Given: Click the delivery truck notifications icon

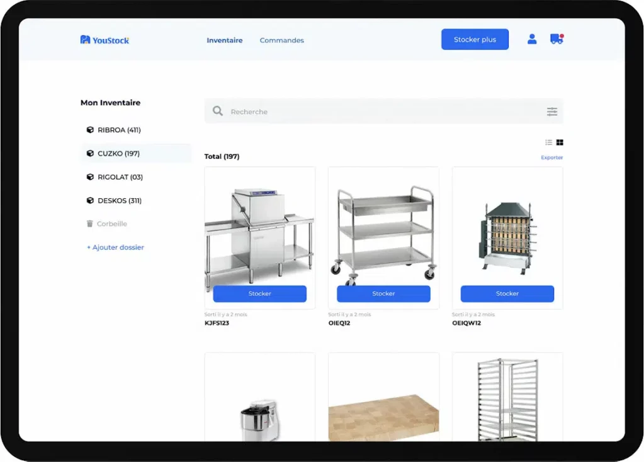Looking at the screenshot, I should (x=556, y=39).
